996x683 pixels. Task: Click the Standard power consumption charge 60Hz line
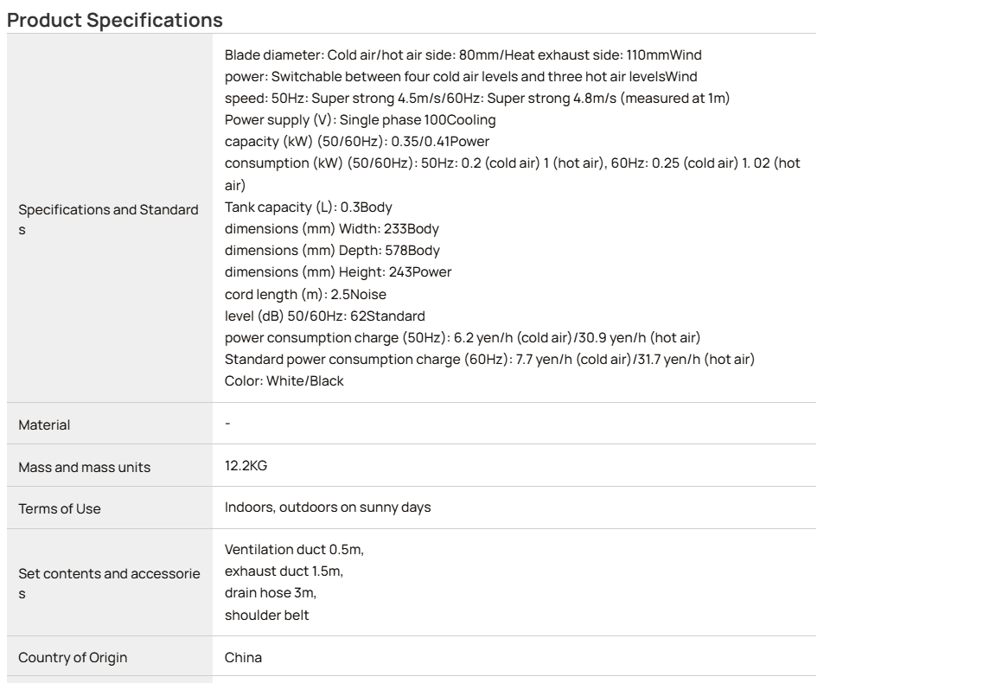click(x=489, y=359)
